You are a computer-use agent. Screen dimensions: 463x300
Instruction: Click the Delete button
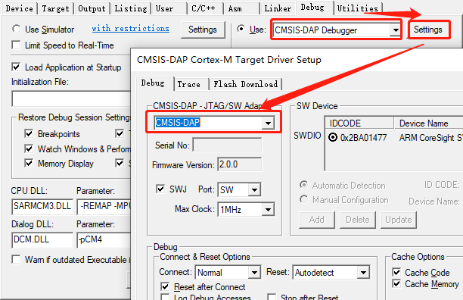(358, 220)
